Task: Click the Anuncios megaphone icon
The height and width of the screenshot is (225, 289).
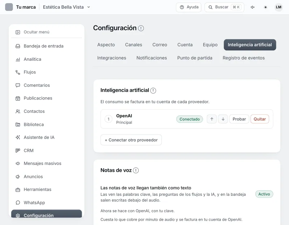Action: [x=18, y=177]
